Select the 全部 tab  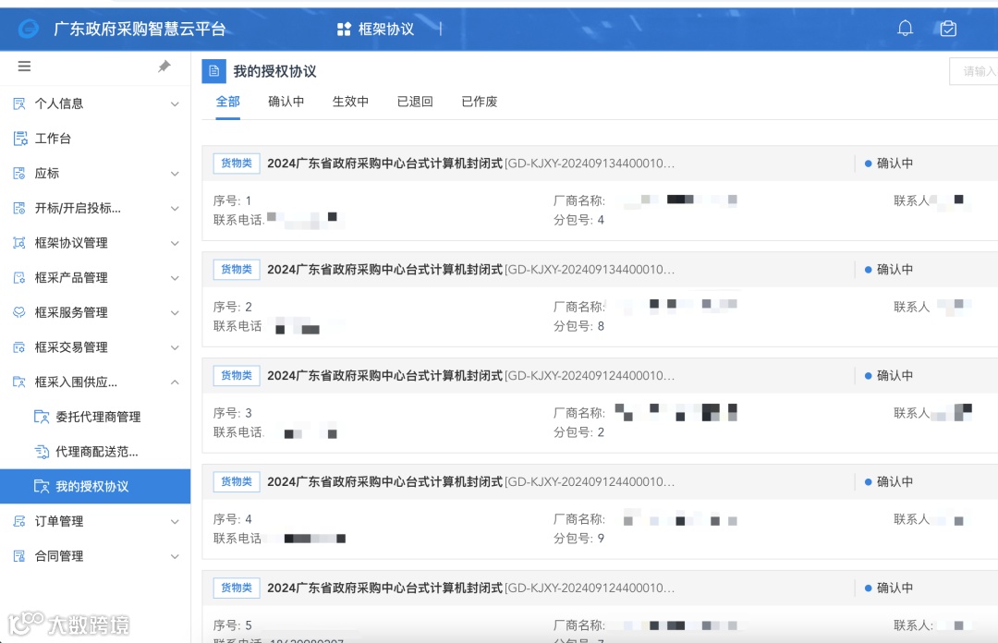pyautogui.click(x=228, y=102)
